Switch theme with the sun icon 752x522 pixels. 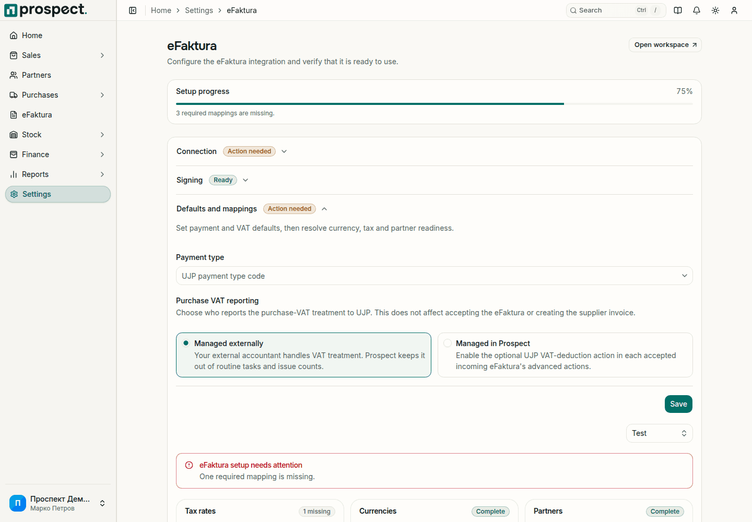pos(715,10)
